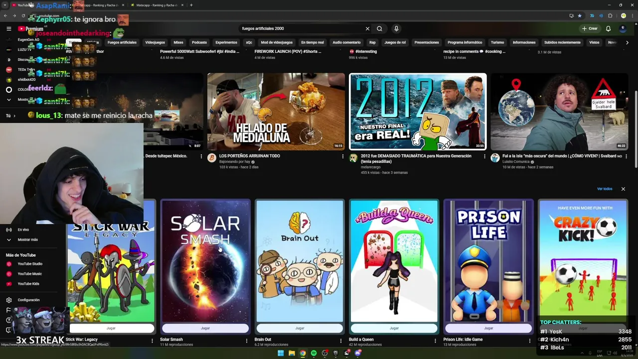This screenshot has width=638, height=359.
Task: Clear the search box with the X icon
Action: [x=367, y=28]
